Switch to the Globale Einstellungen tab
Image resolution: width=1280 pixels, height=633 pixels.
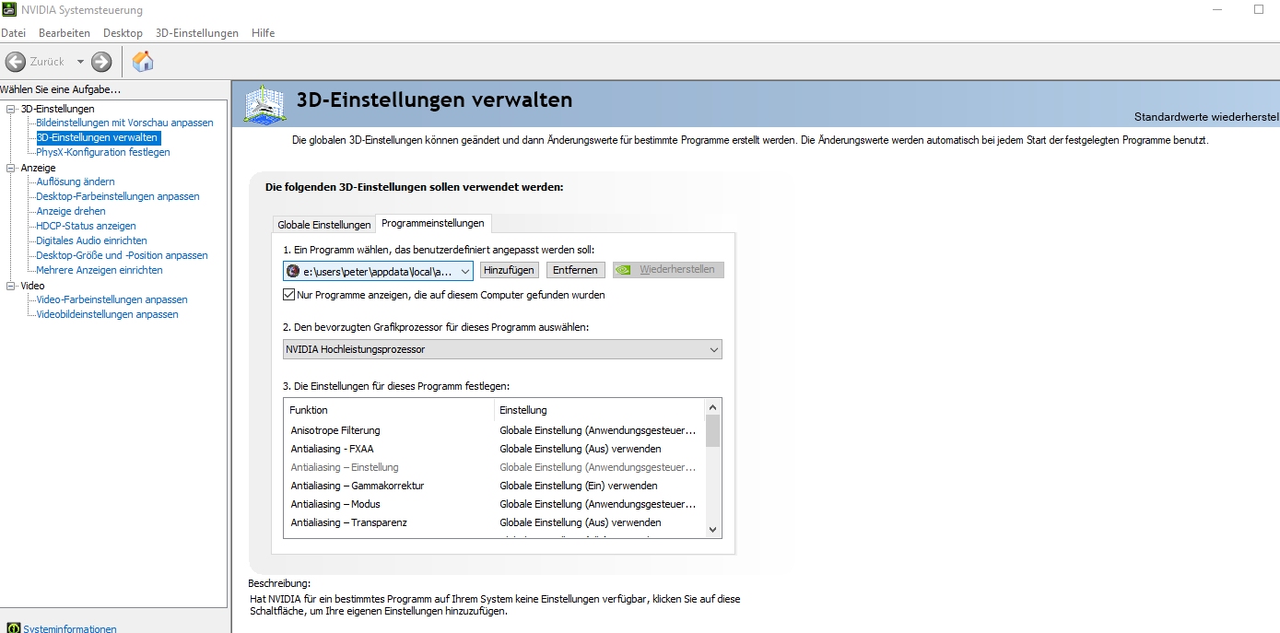click(324, 225)
